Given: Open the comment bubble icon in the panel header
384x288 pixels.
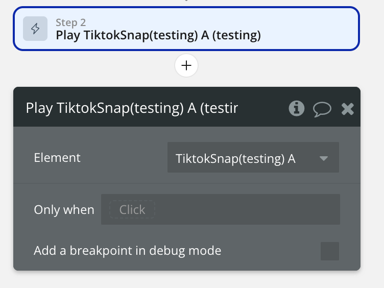Looking at the screenshot, I should 322,109.
